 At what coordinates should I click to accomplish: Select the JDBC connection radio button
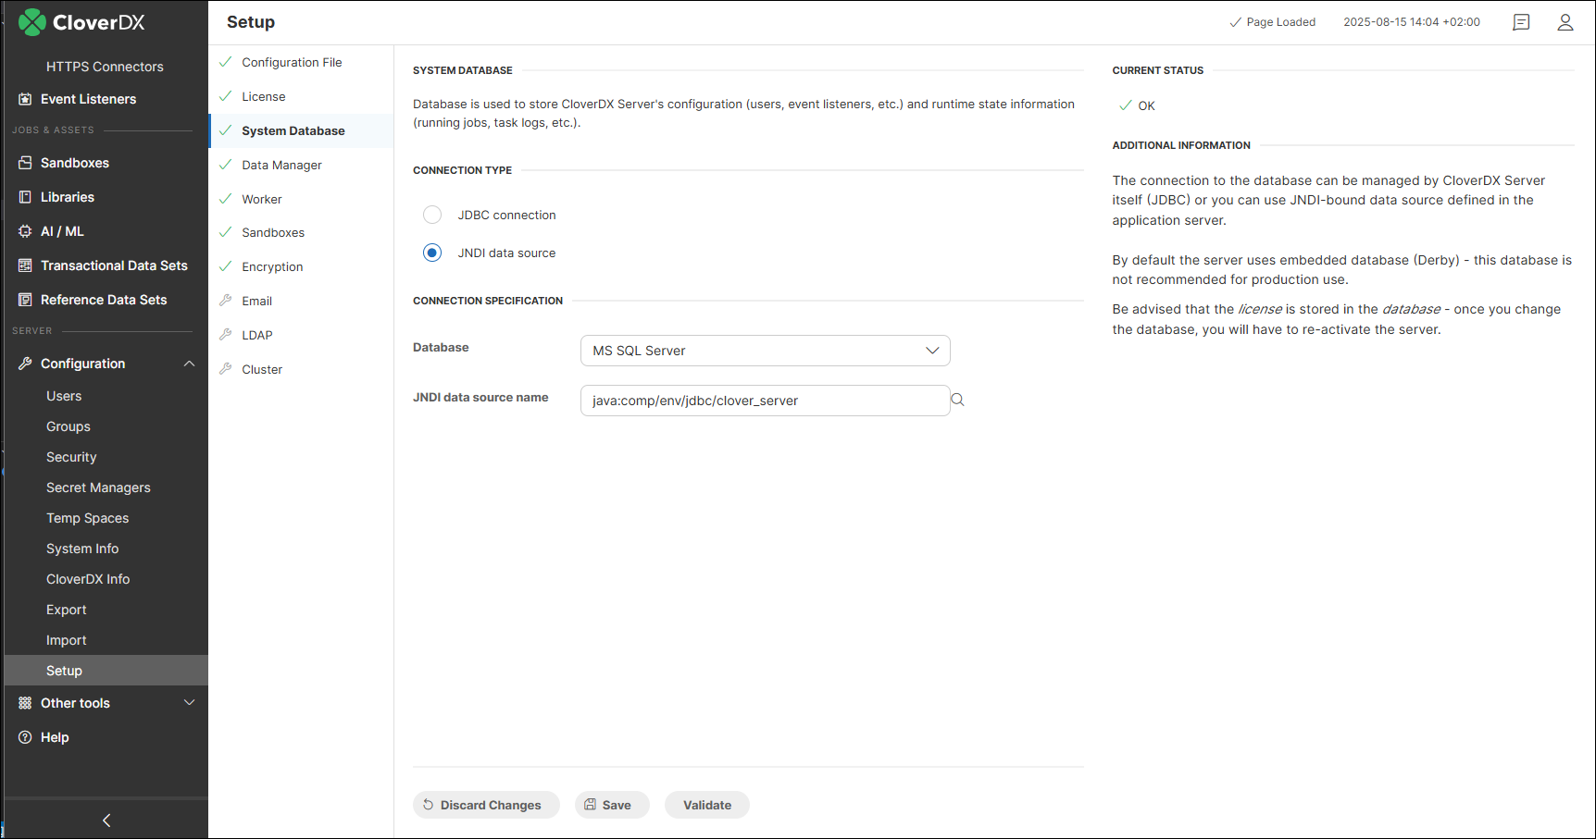432,215
